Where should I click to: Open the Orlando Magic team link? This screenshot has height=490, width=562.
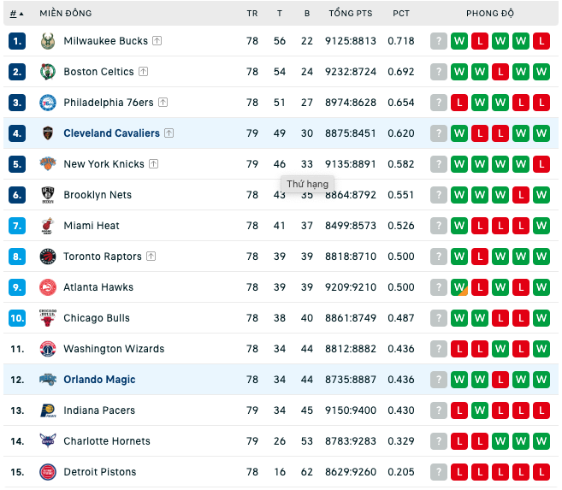99,380
